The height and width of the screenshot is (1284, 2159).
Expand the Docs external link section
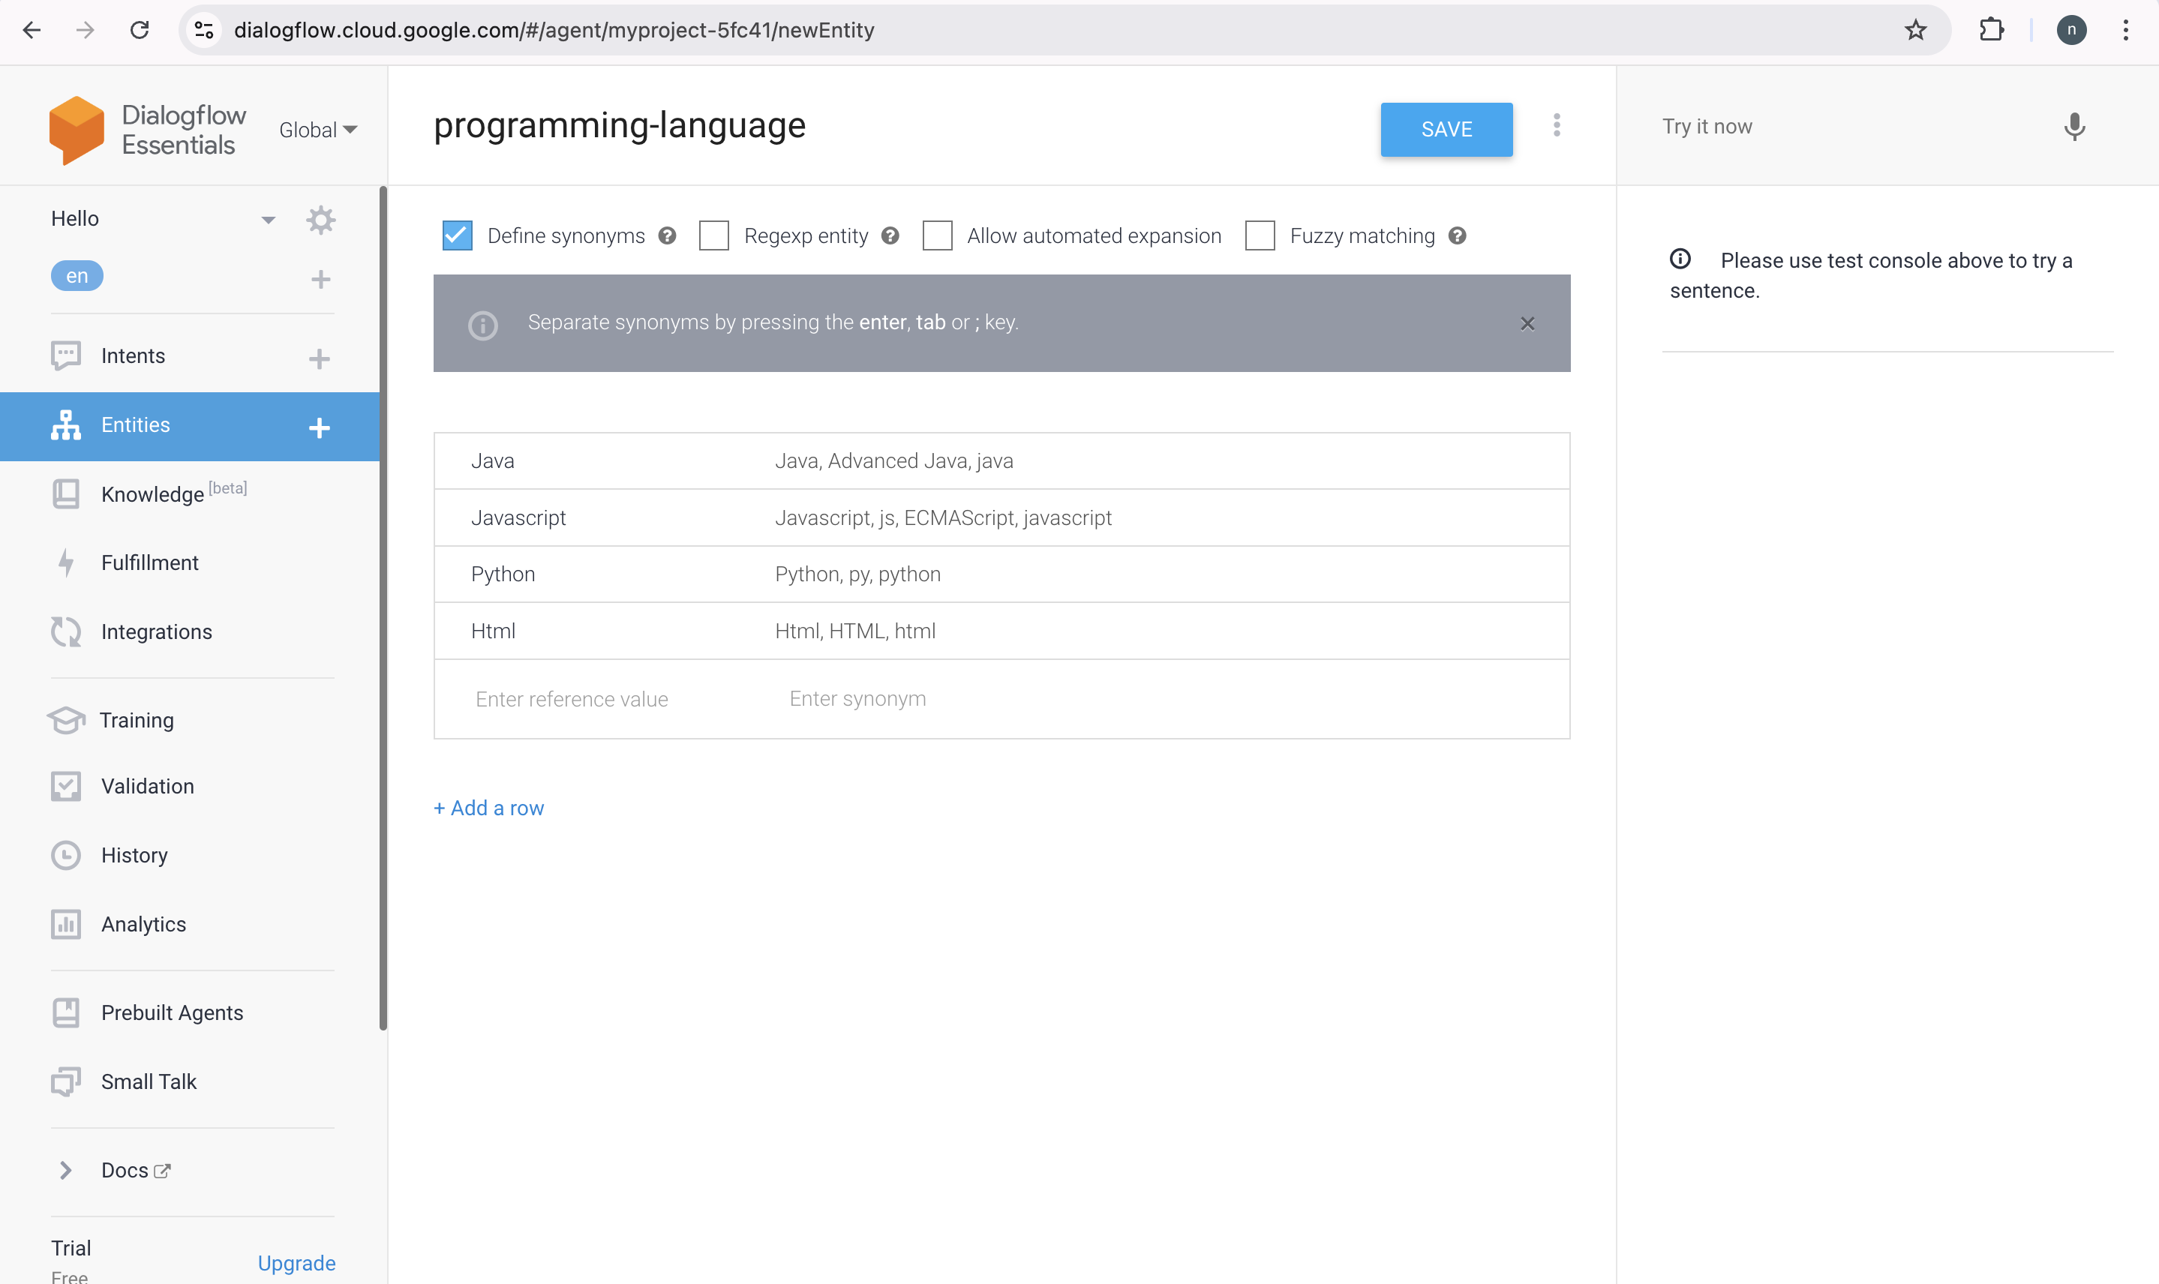(x=66, y=1169)
